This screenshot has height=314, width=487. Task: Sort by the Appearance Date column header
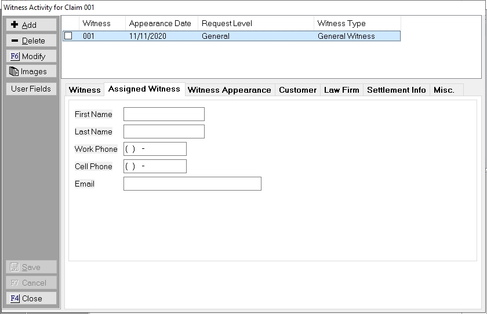point(161,23)
